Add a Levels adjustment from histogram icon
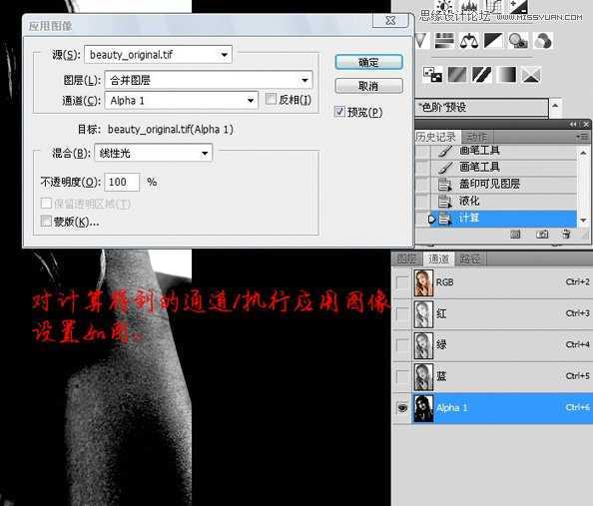593x506 pixels. click(x=469, y=6)
